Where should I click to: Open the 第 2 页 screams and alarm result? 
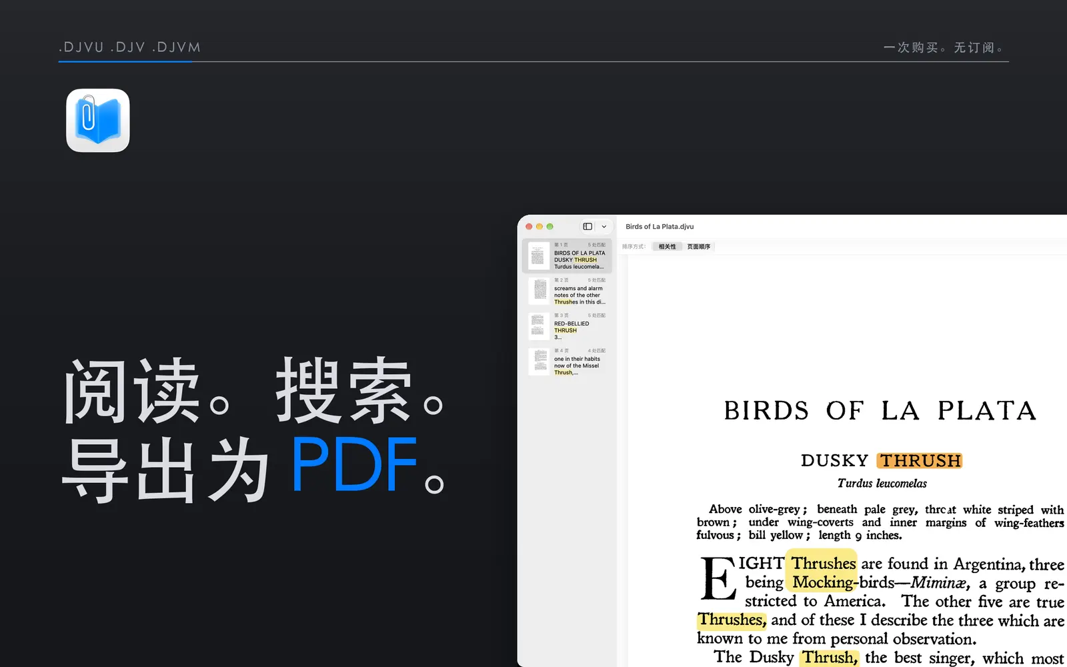(566, 291)
